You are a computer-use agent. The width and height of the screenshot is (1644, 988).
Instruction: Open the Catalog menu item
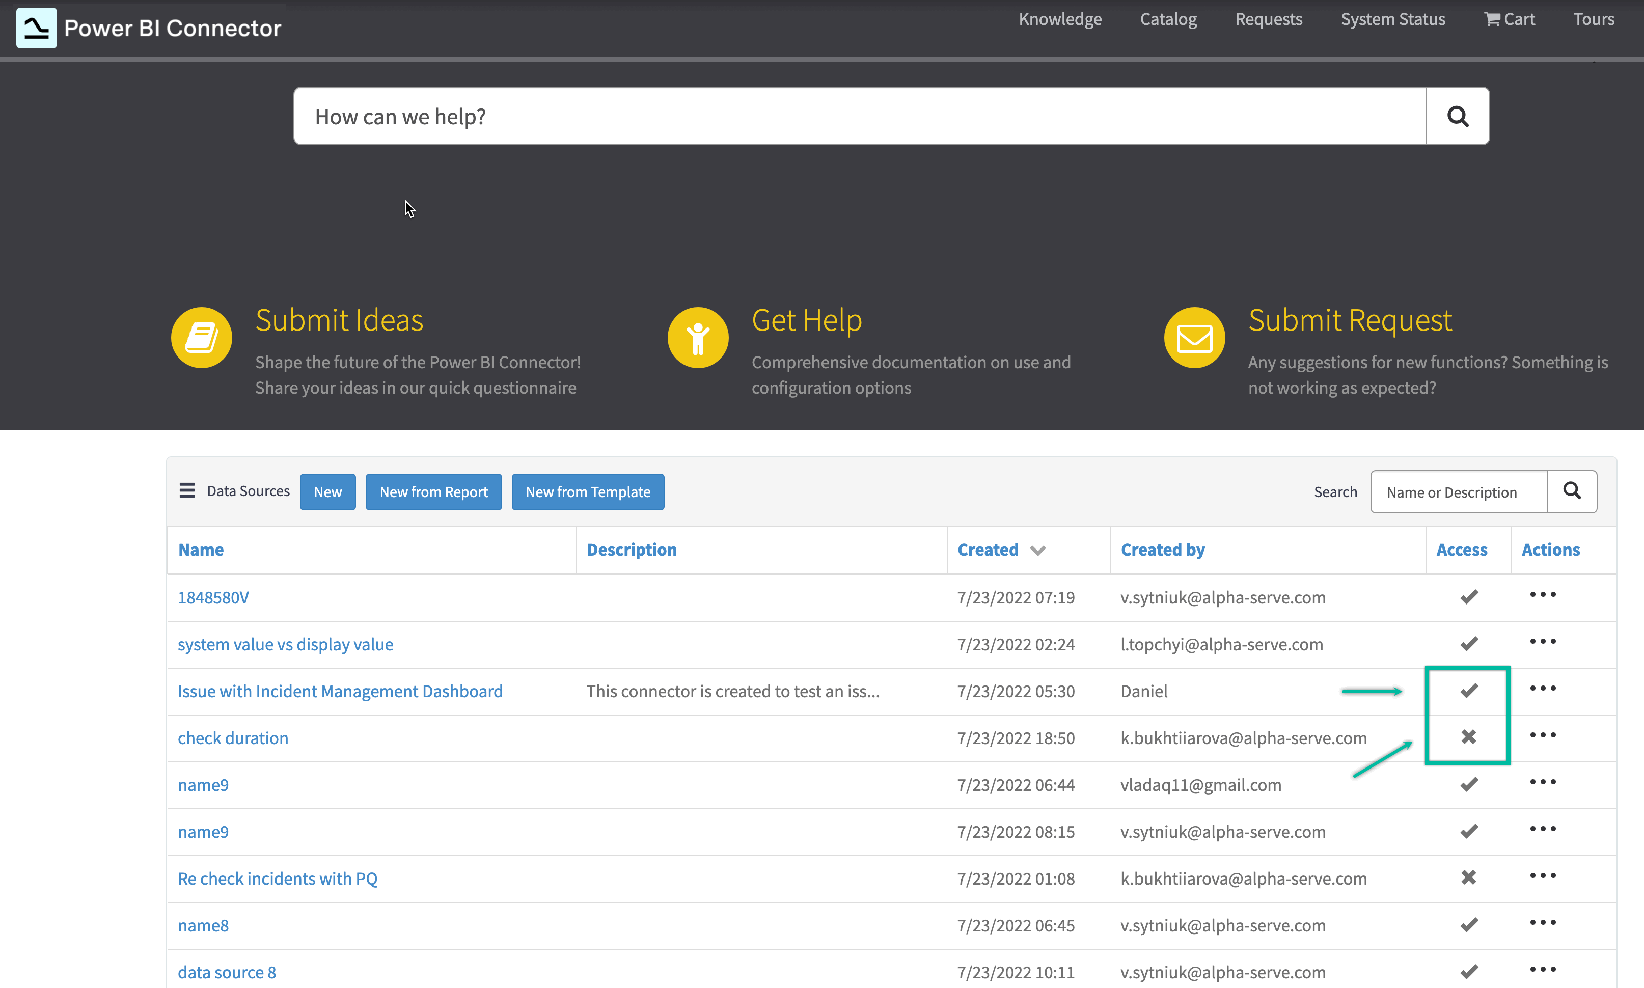(x=1168, y=19)
